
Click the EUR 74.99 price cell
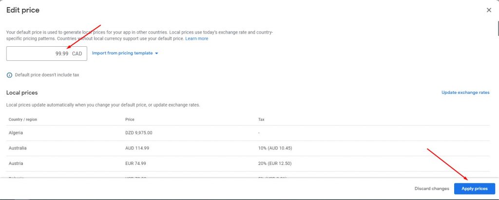pyautogui.click(x=136, y=164)
